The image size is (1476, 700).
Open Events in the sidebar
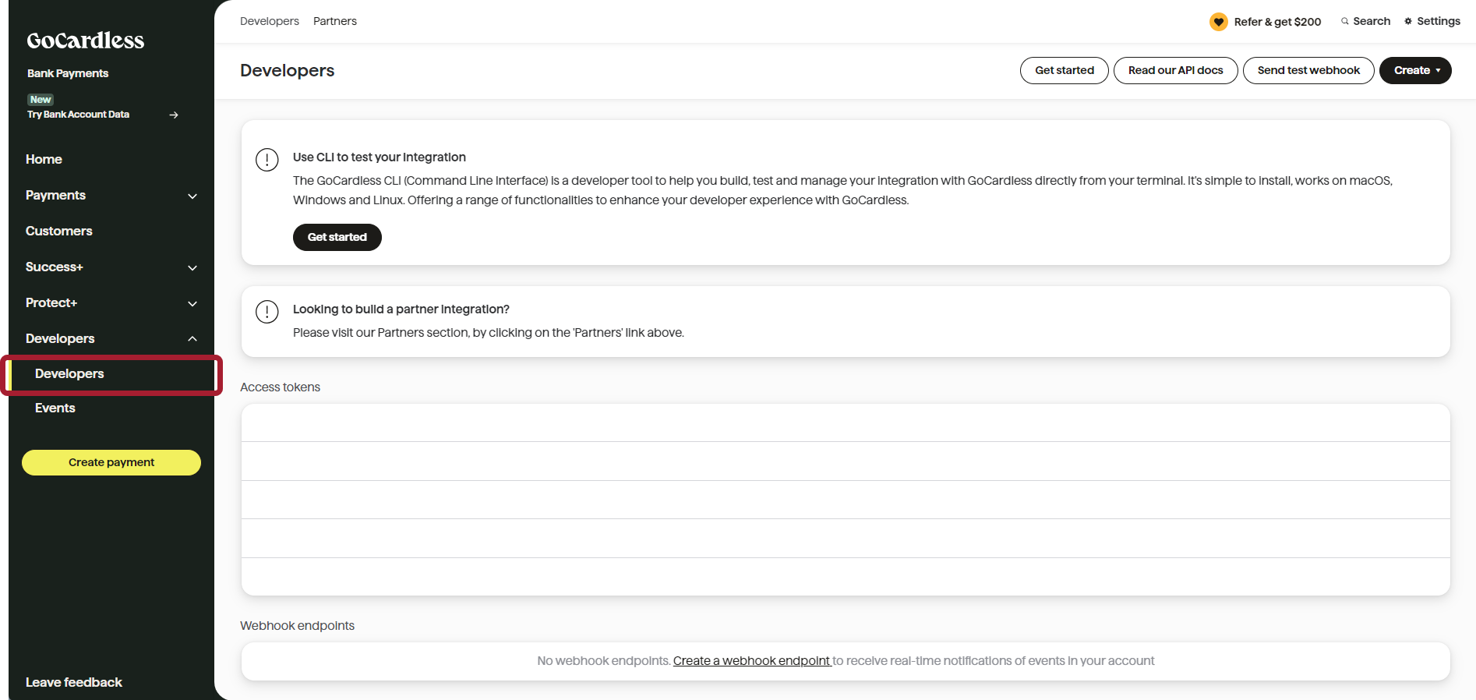pyautogui.click(x=55, y=408)
